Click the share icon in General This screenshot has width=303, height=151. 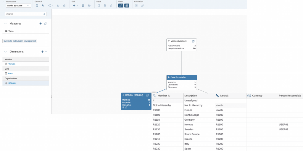click(x=49, y=6)
